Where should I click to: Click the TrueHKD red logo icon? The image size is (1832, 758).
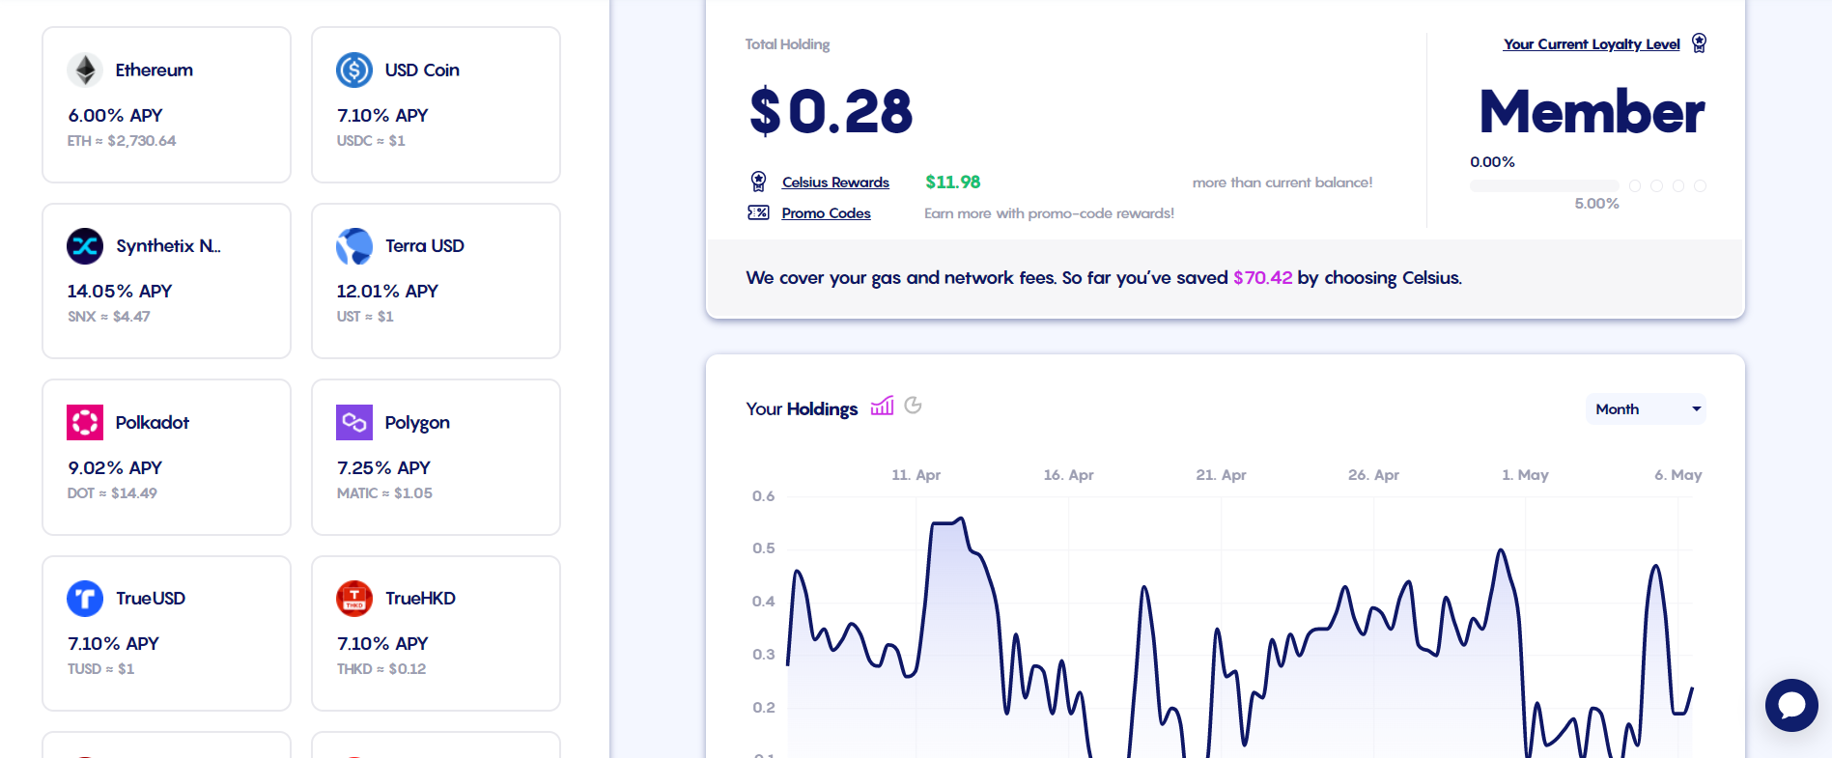[x=354, y=598]
